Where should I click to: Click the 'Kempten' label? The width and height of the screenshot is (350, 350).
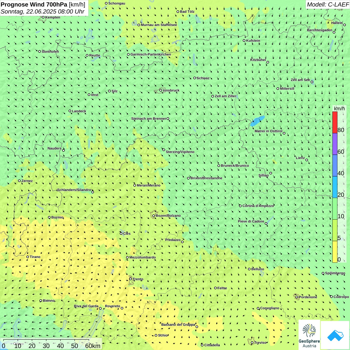pyautogui.click(x=52, y=17)
